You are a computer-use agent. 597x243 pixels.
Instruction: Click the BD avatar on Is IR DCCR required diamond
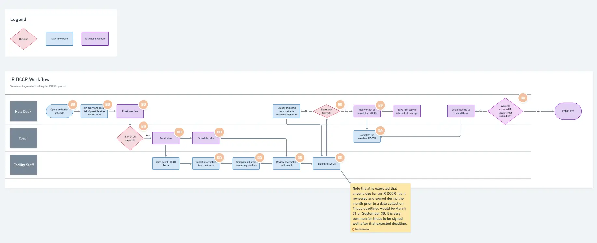point(143,126)
